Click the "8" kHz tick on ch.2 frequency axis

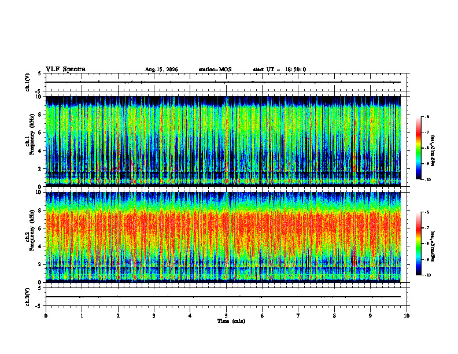(x=40, y=211)
